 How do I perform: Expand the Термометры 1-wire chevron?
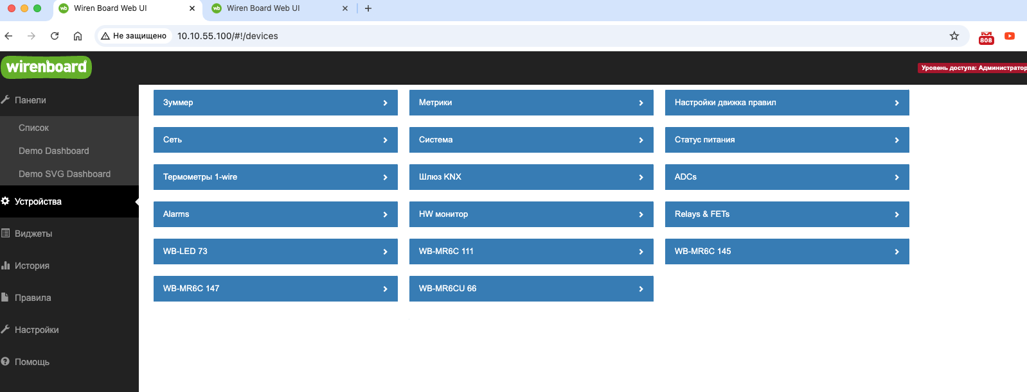coord(385,177)
